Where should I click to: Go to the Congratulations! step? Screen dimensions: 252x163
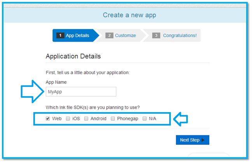[180, 36]
